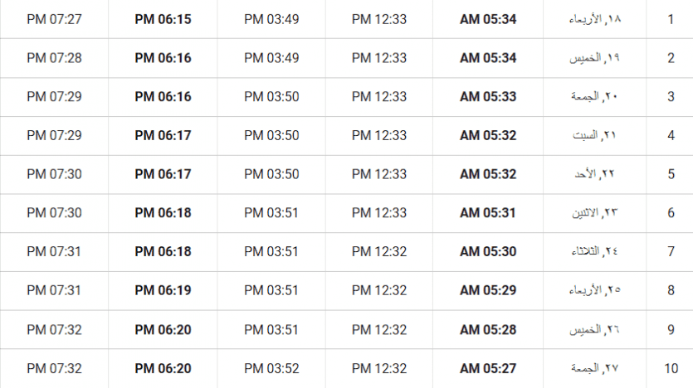Select the AM 05:29 time cell
The image size is (693, 388).
[x=488, y=290]
